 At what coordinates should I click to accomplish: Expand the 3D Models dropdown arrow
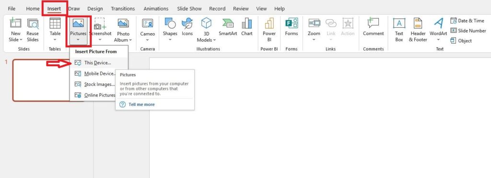point(214,40)
